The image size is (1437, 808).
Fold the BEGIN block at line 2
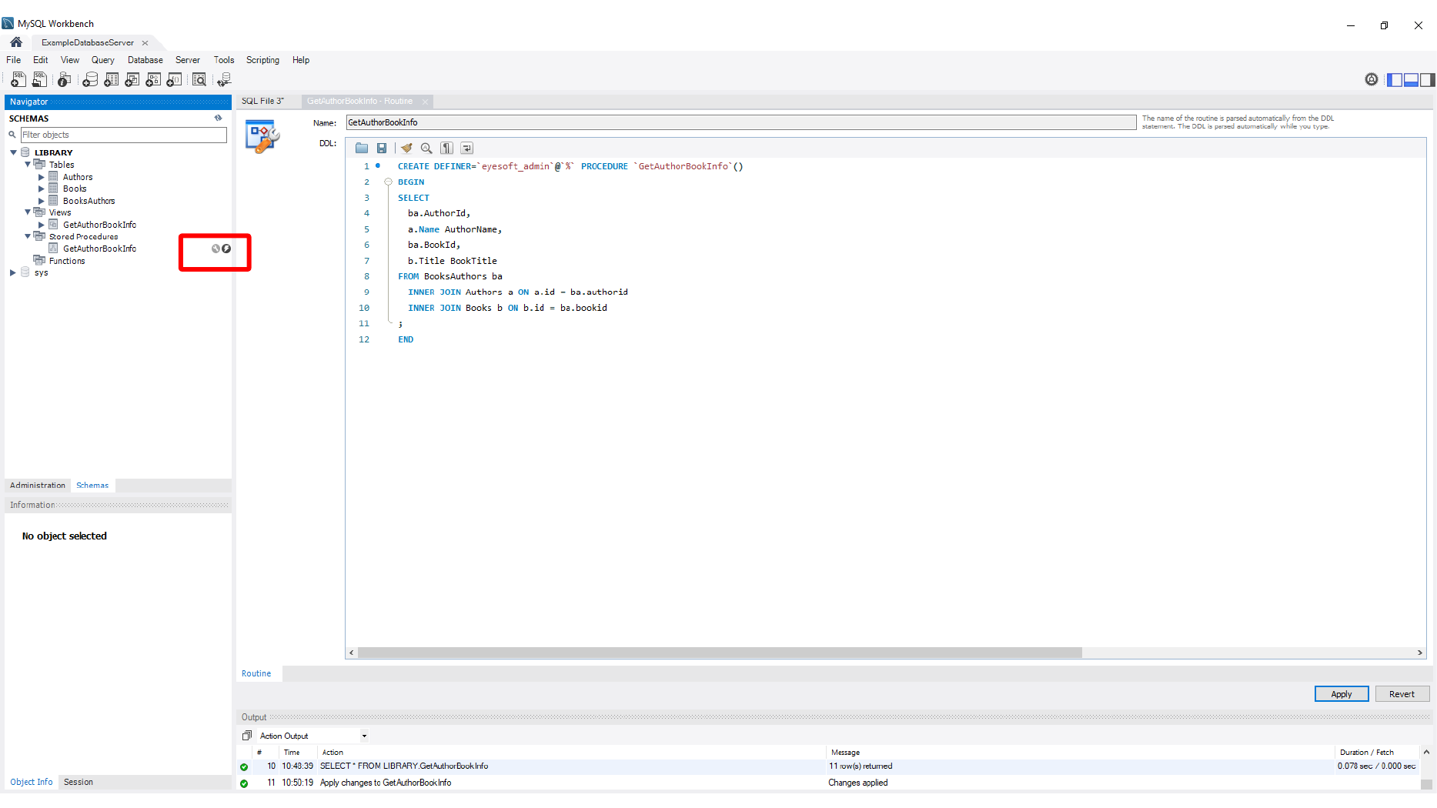[x=388, y=182]
